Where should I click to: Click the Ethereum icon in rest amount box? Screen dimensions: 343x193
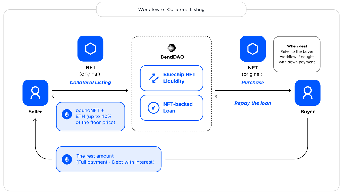67,159
